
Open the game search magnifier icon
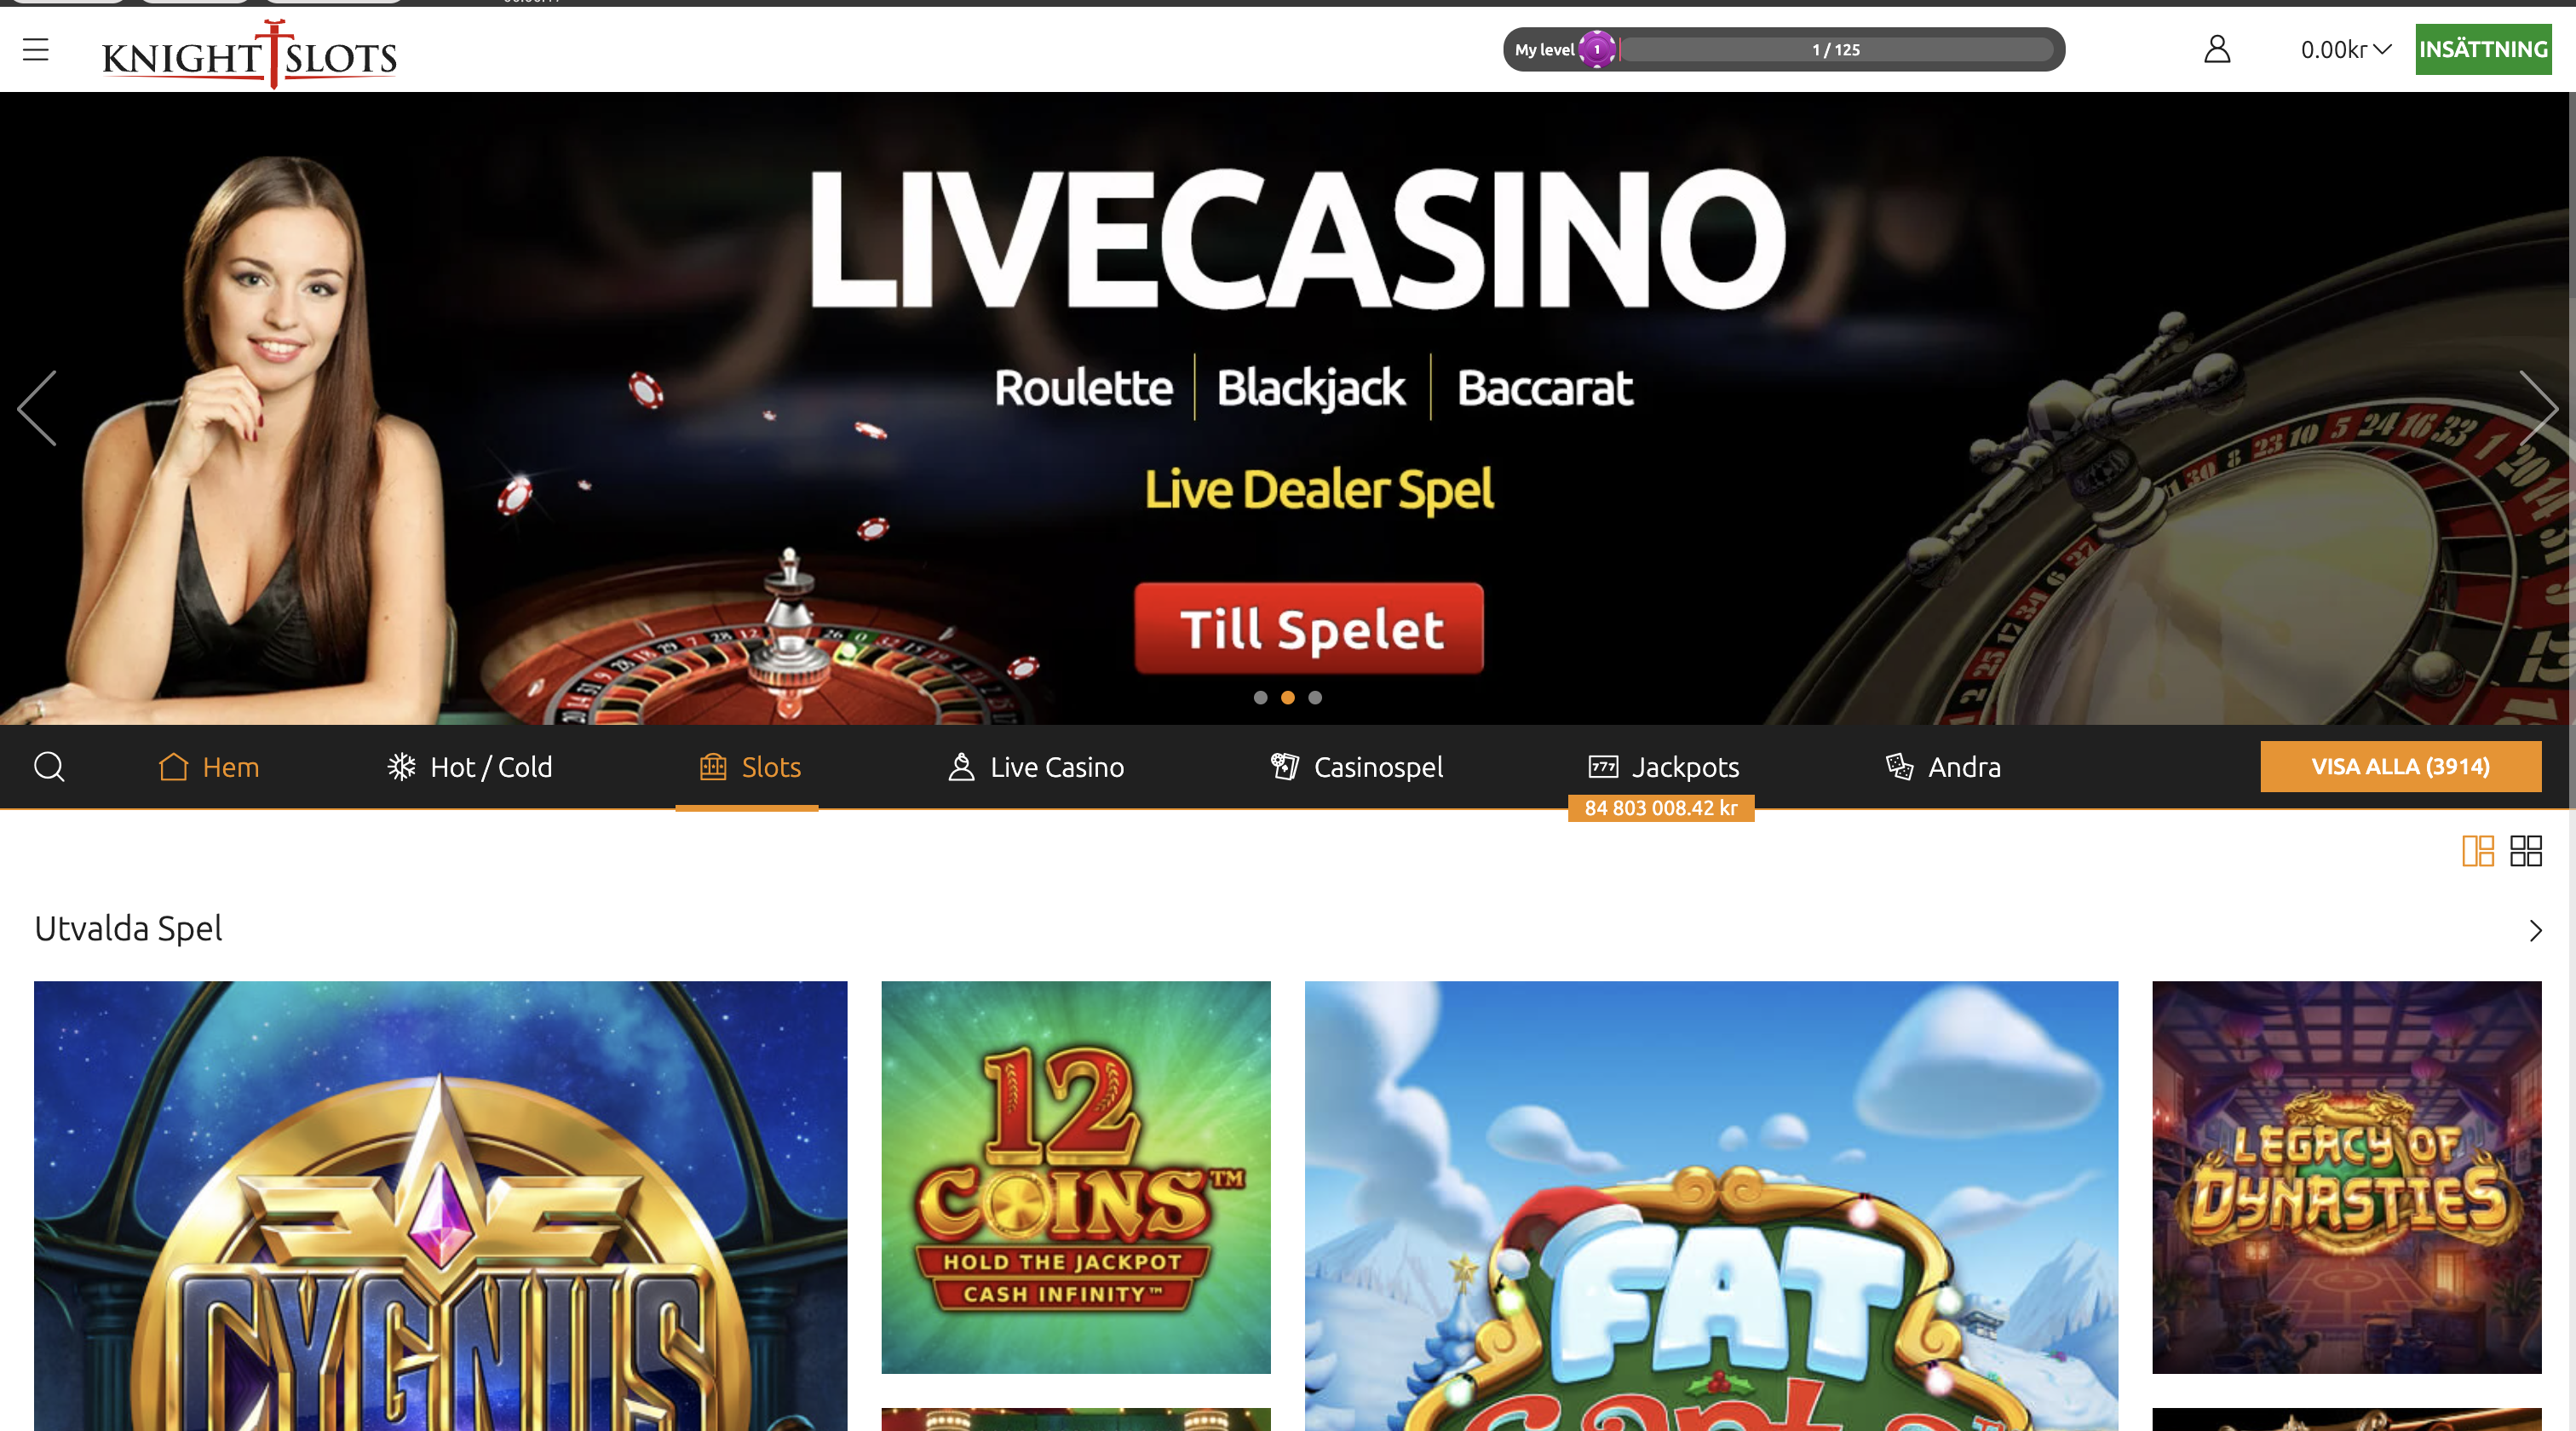tap(49, 767)
